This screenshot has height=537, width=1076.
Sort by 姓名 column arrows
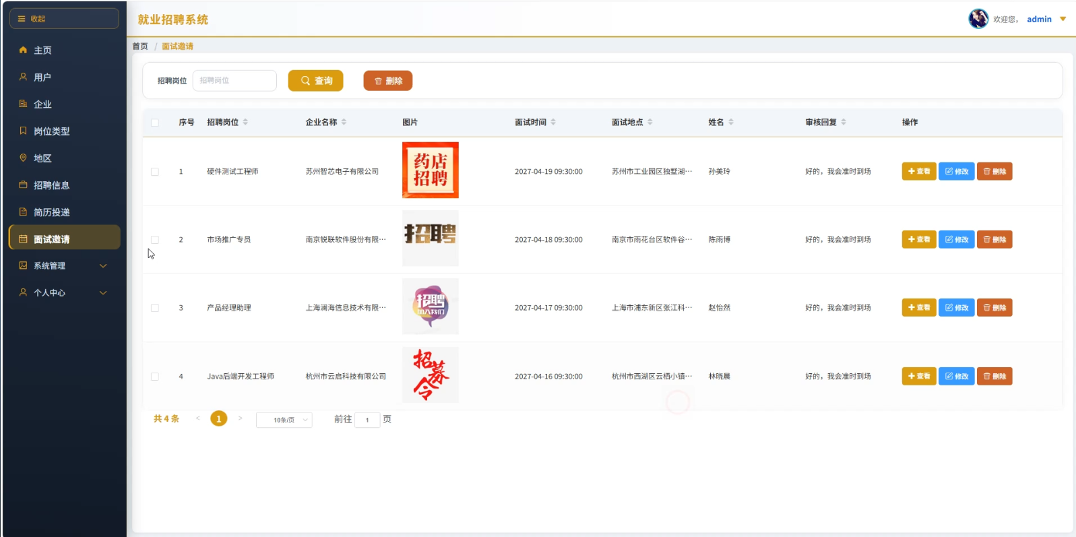point(731,122)
